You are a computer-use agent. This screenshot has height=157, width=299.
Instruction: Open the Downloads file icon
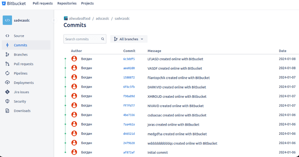pyautogui.click(x=7, y=111)
